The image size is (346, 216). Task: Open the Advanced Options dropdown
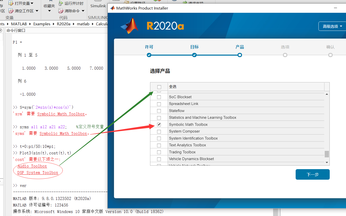(332, 26)
